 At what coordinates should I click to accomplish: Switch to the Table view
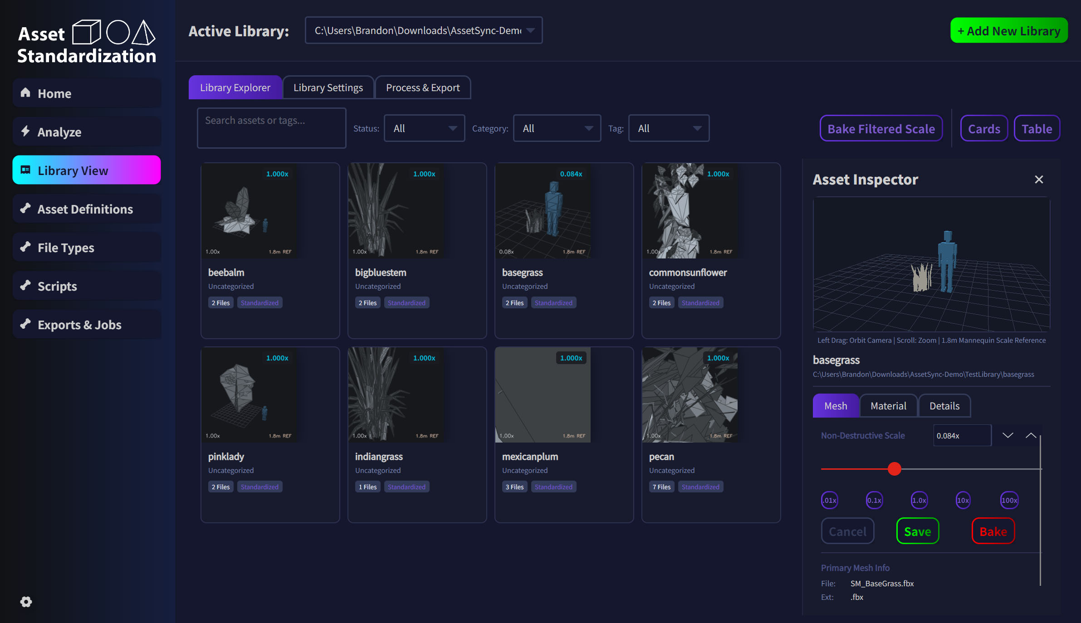pos(1037,129)
